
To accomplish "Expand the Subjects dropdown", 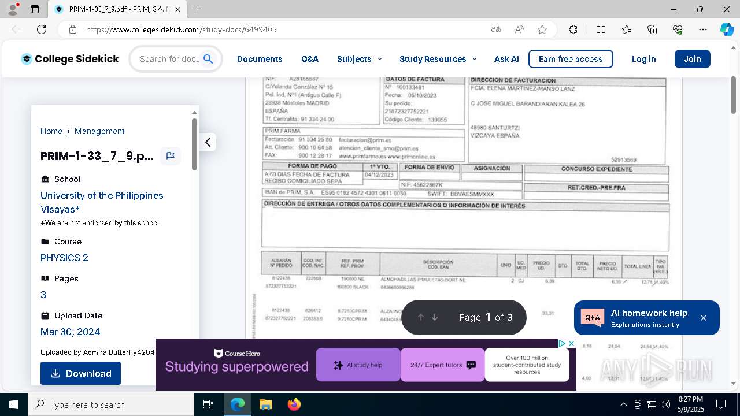I will click(360, 59).
